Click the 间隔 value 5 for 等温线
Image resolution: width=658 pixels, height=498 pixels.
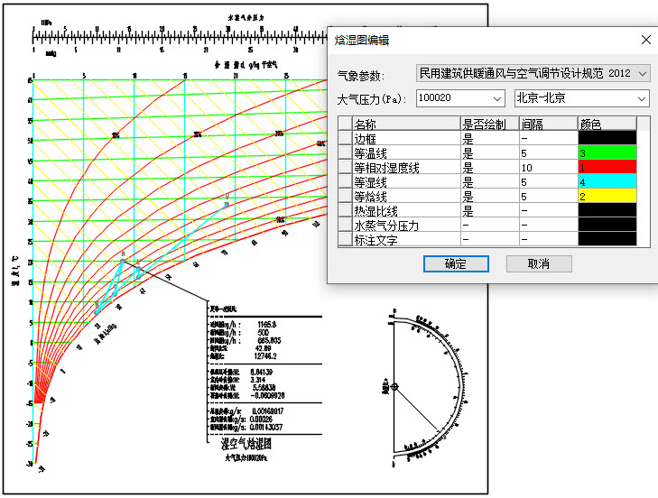coord(549,152)
